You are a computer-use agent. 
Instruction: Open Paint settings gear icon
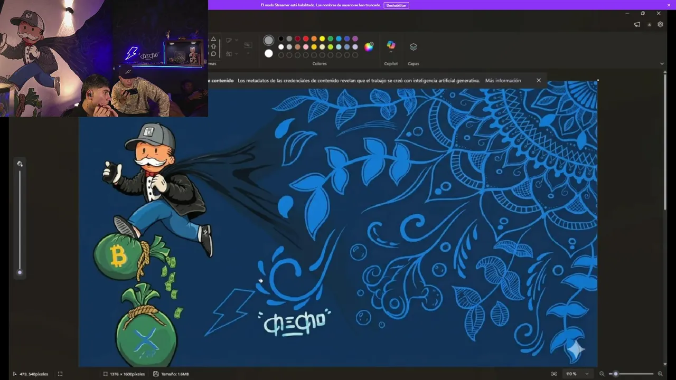[660, 24]
